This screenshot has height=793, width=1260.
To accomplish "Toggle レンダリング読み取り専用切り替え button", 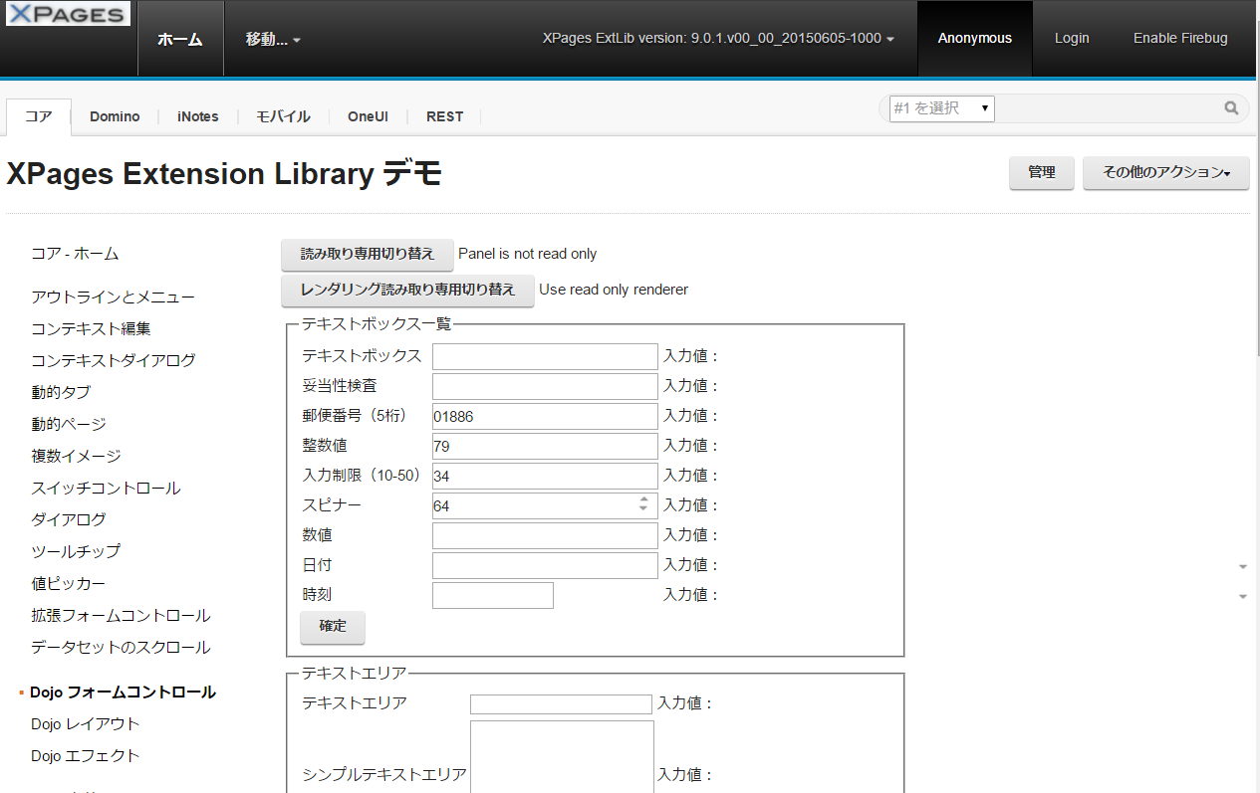I will pyautogui.click(x=407, y=291).
